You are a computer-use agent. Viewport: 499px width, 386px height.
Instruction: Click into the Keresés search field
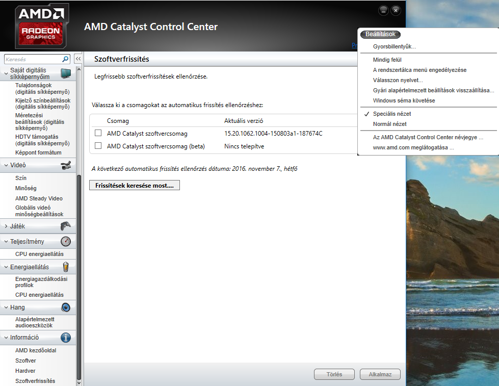click(x=33, y=59)
